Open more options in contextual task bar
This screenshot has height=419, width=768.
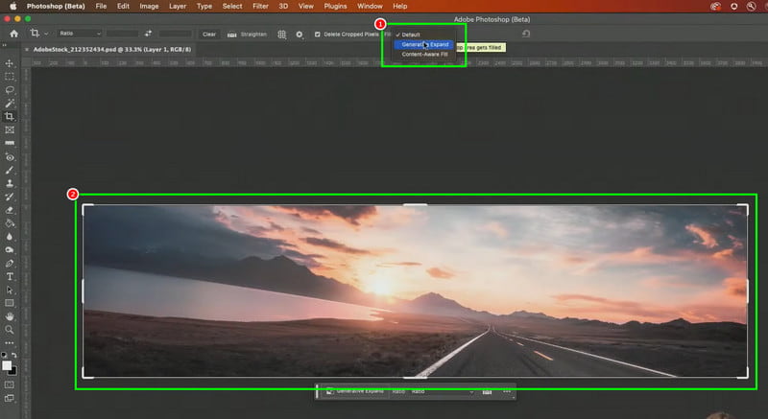507,391
